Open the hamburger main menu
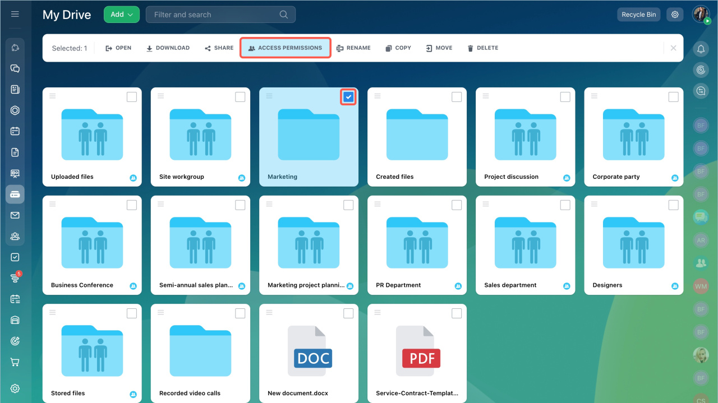The width and height of the screenshot is (718, 403). pos(15,14)
